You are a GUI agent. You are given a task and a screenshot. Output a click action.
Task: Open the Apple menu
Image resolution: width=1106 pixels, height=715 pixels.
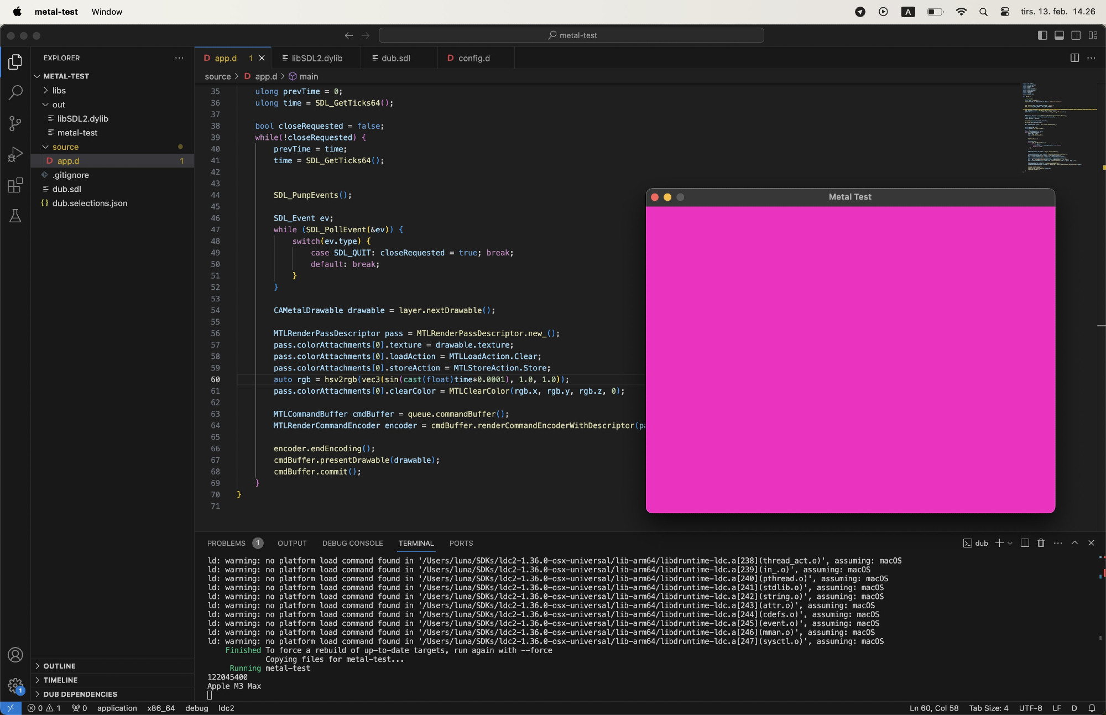(17, 12)
